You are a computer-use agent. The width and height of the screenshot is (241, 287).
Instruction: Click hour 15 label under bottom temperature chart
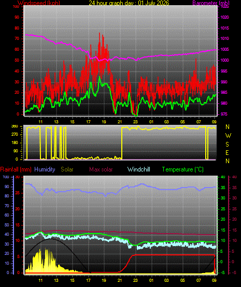click(x=73, y=280)
